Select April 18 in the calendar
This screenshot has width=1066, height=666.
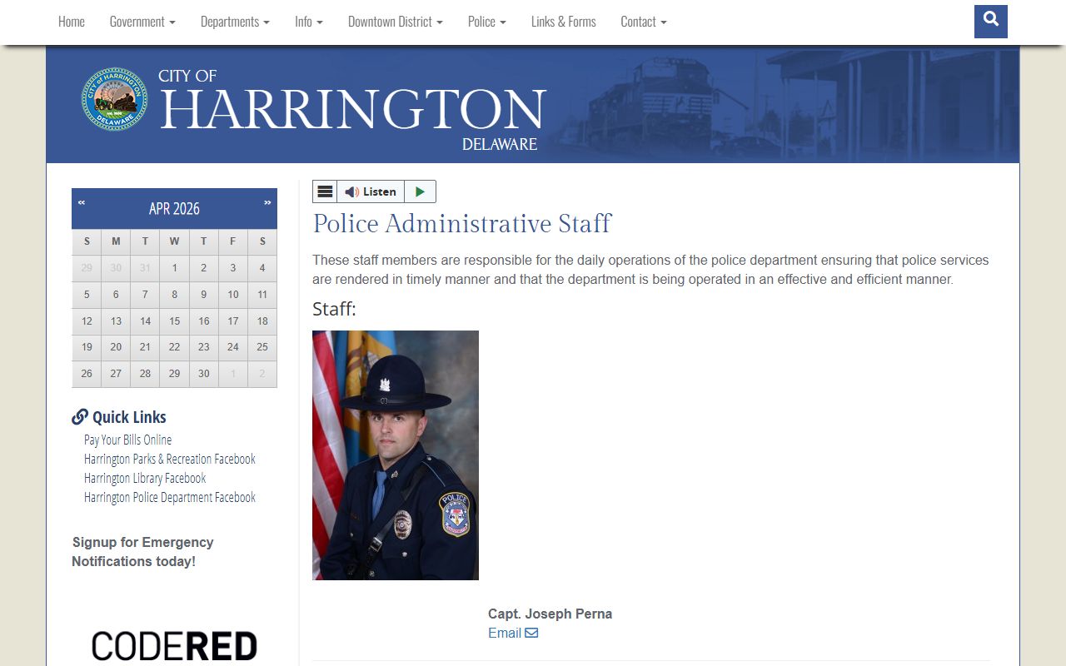(262, 321)
